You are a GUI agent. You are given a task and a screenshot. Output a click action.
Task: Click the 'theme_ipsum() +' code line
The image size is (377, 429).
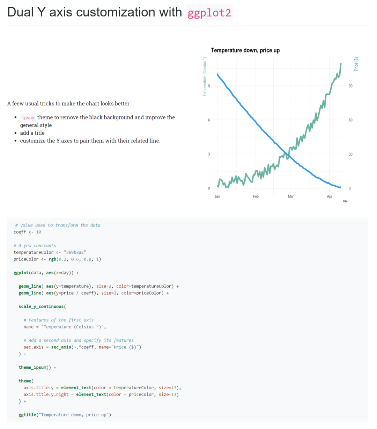(x=37, y=367)
